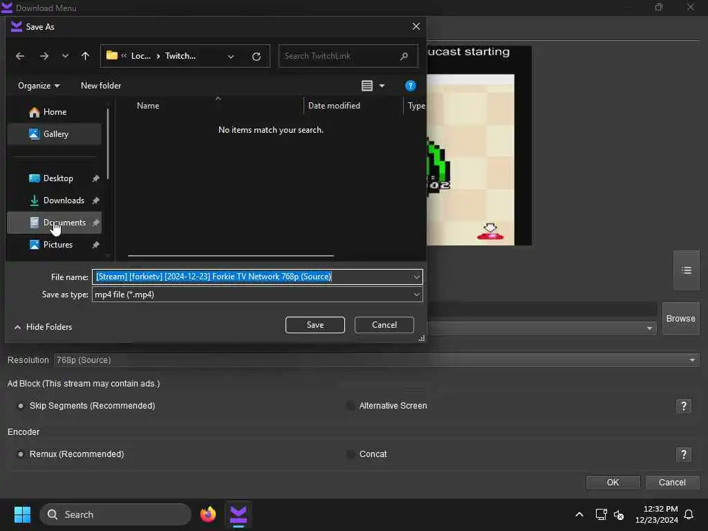Create a New folder
This screenshot has width=708, height=531.
tap(101, 85)
